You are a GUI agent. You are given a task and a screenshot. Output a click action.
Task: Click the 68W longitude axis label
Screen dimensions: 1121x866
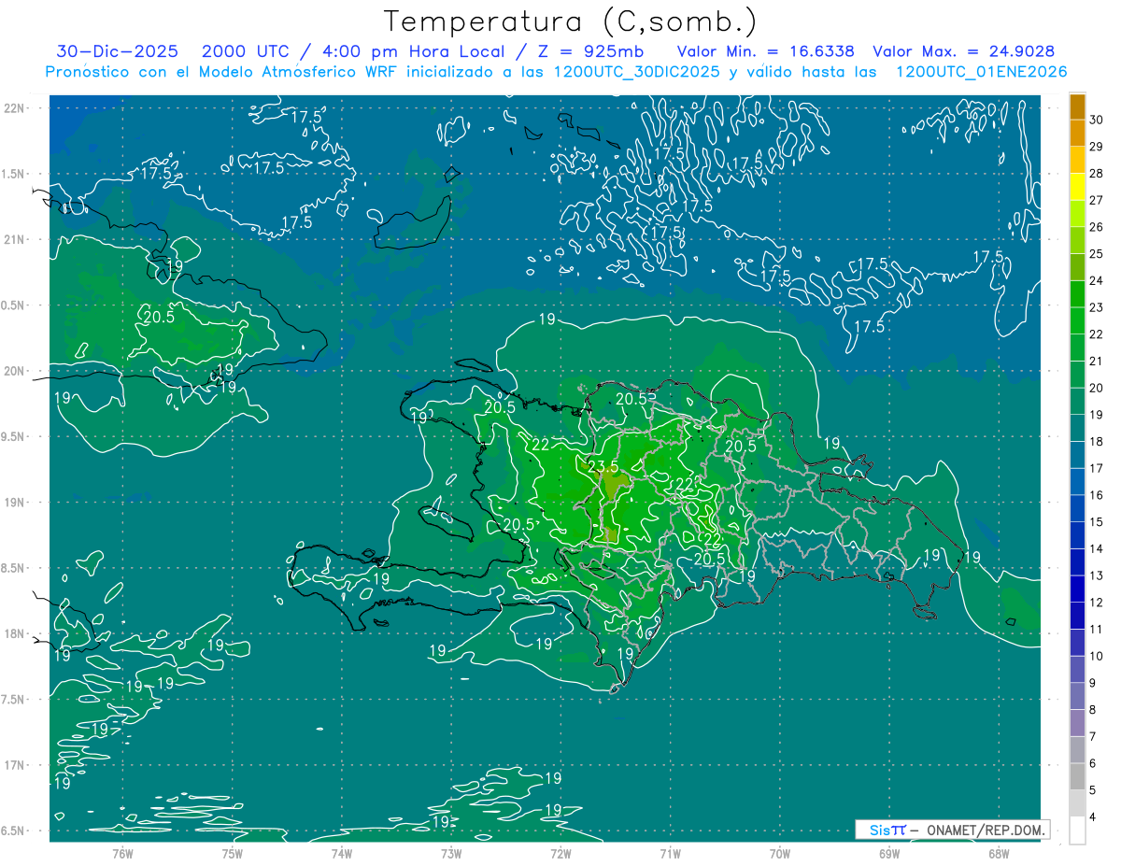[999, 854]
